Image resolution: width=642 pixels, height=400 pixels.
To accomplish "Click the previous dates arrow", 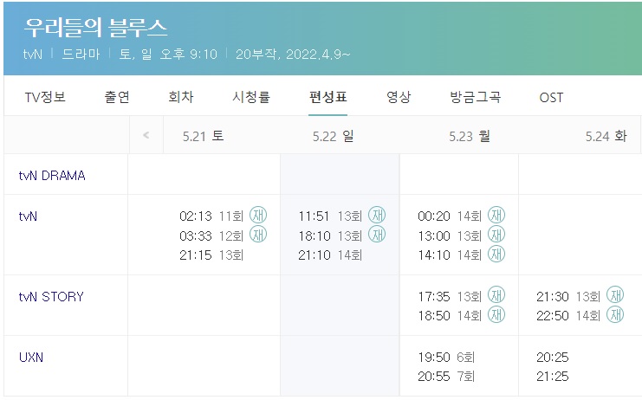I will coord(146,135).
